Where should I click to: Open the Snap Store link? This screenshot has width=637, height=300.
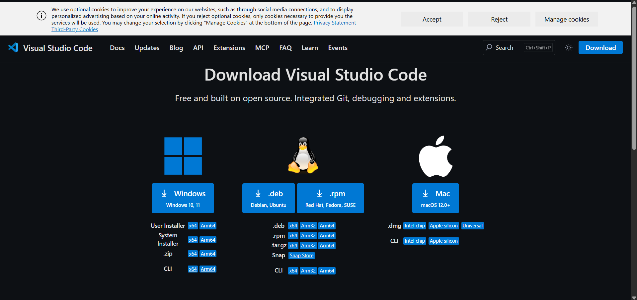click(301, 256)
